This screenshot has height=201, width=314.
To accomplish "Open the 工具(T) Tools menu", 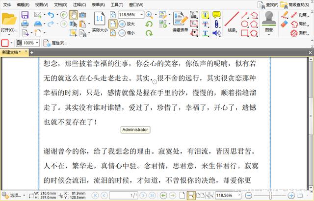I will (x=117, y=4).
